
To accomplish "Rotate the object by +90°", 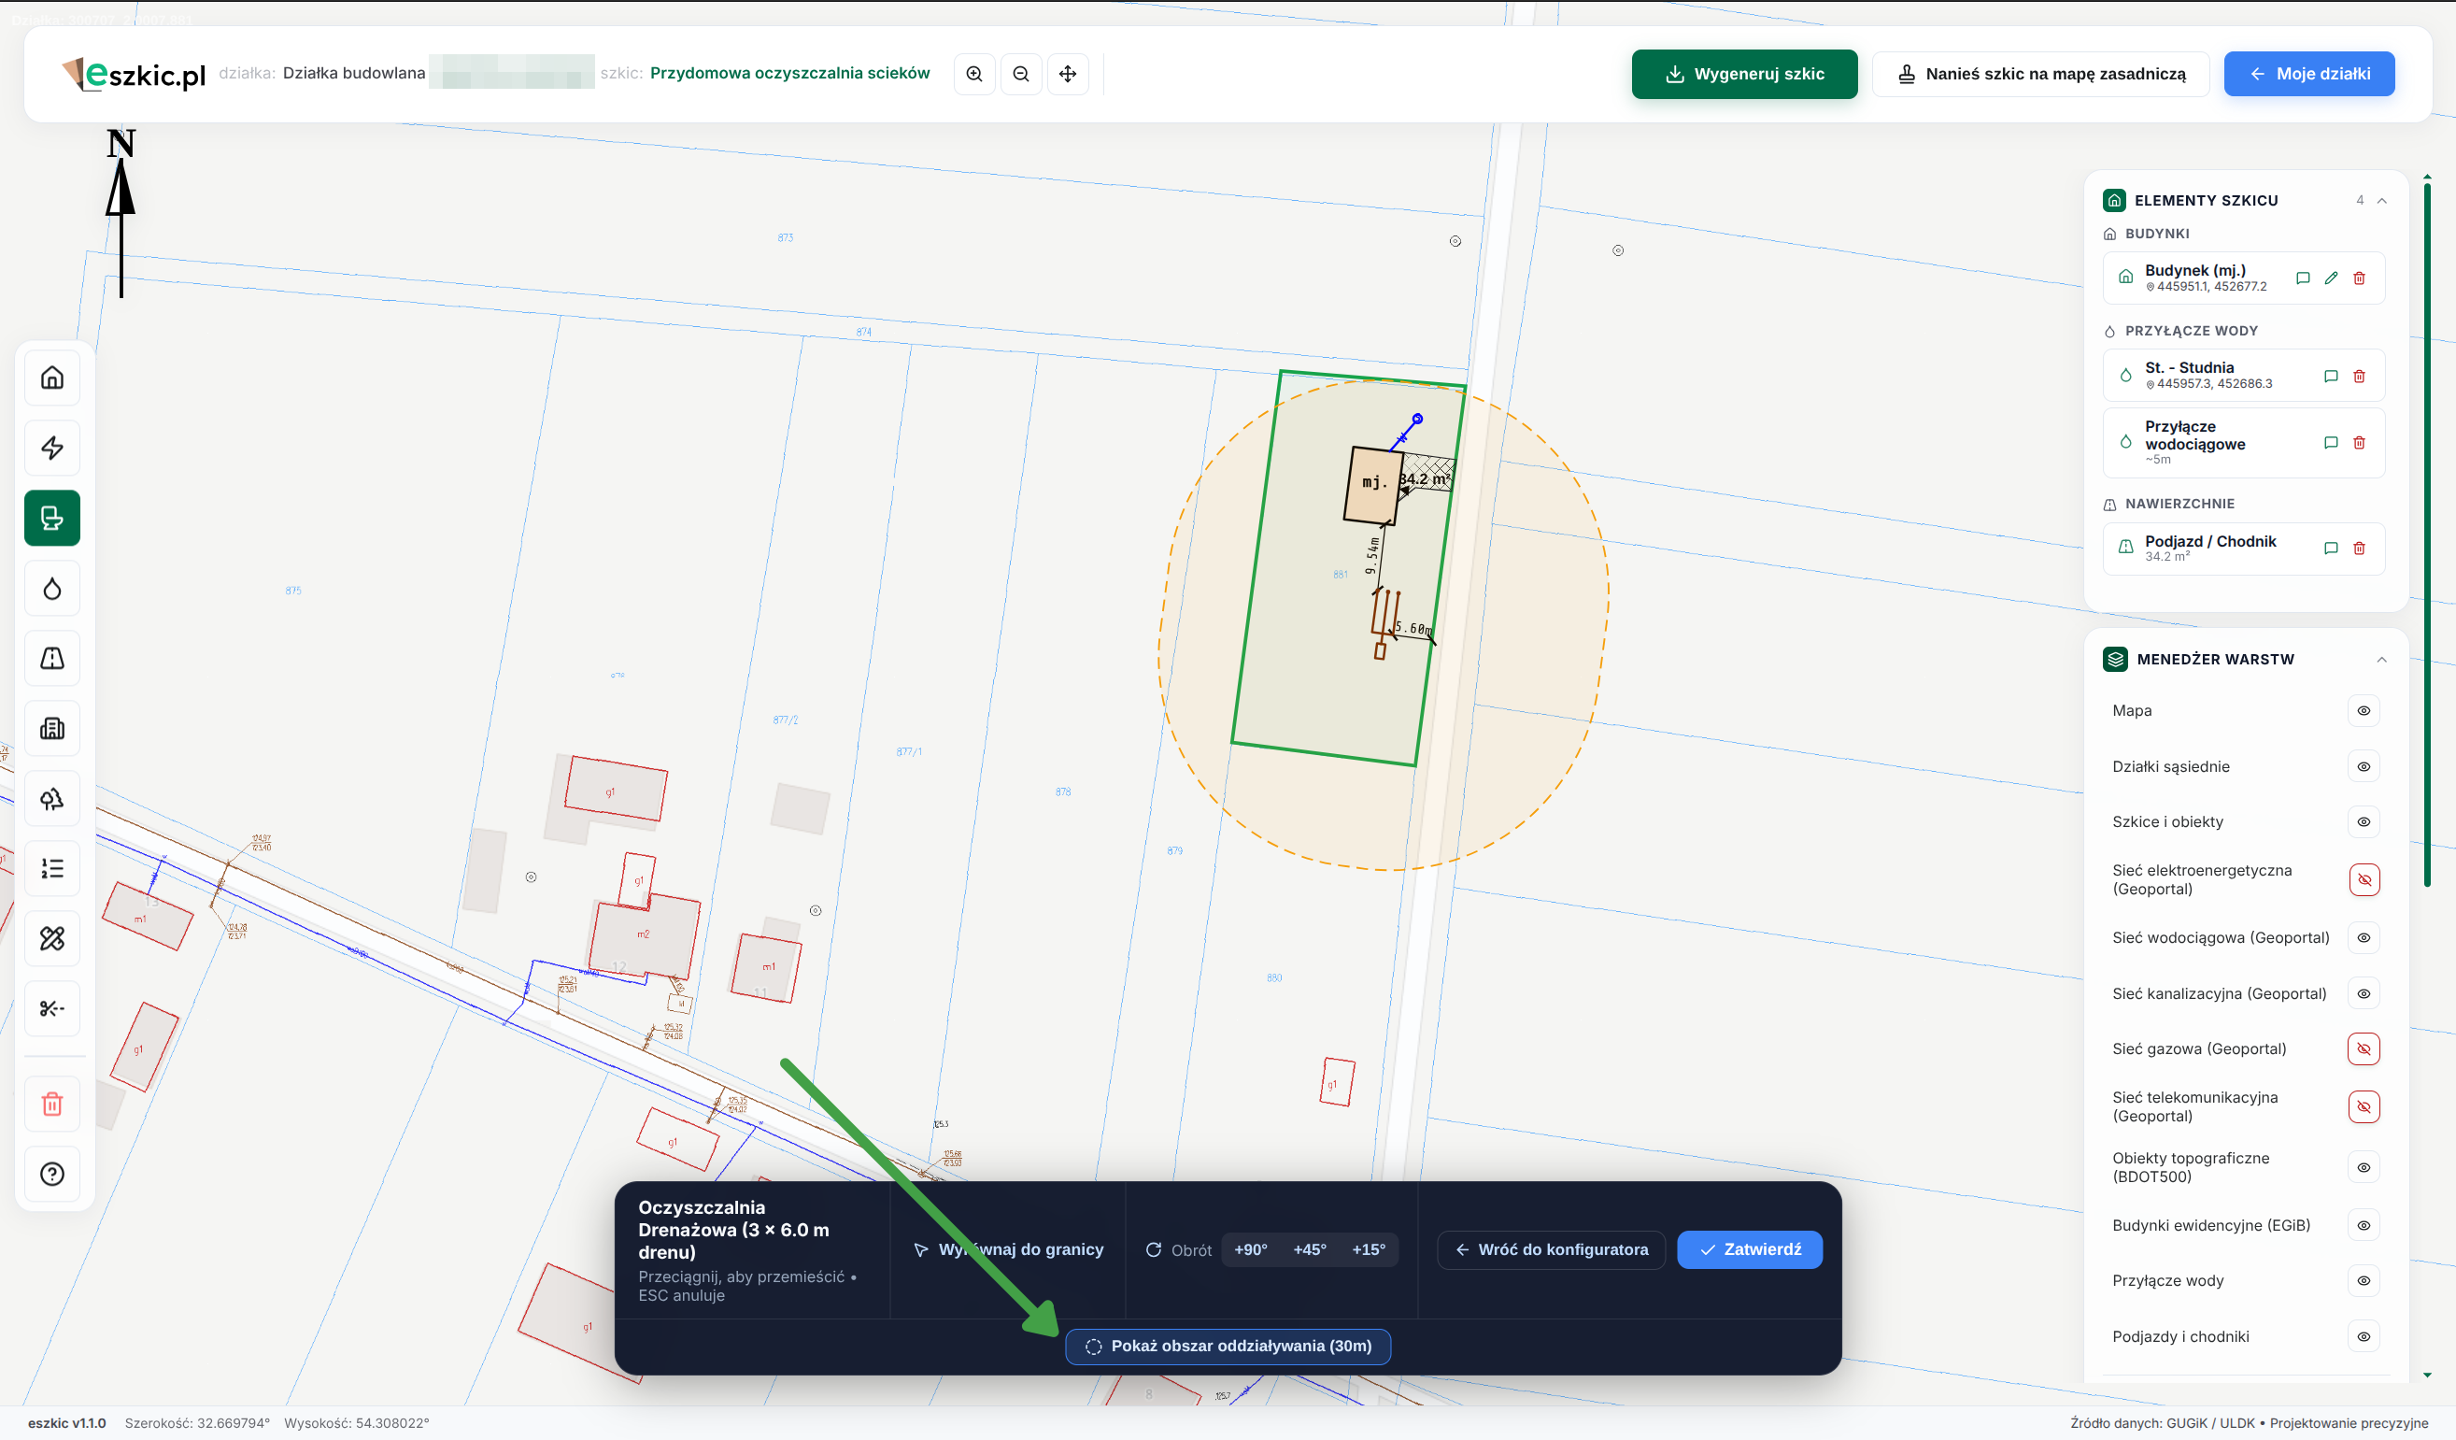I will [1250, 1250].
